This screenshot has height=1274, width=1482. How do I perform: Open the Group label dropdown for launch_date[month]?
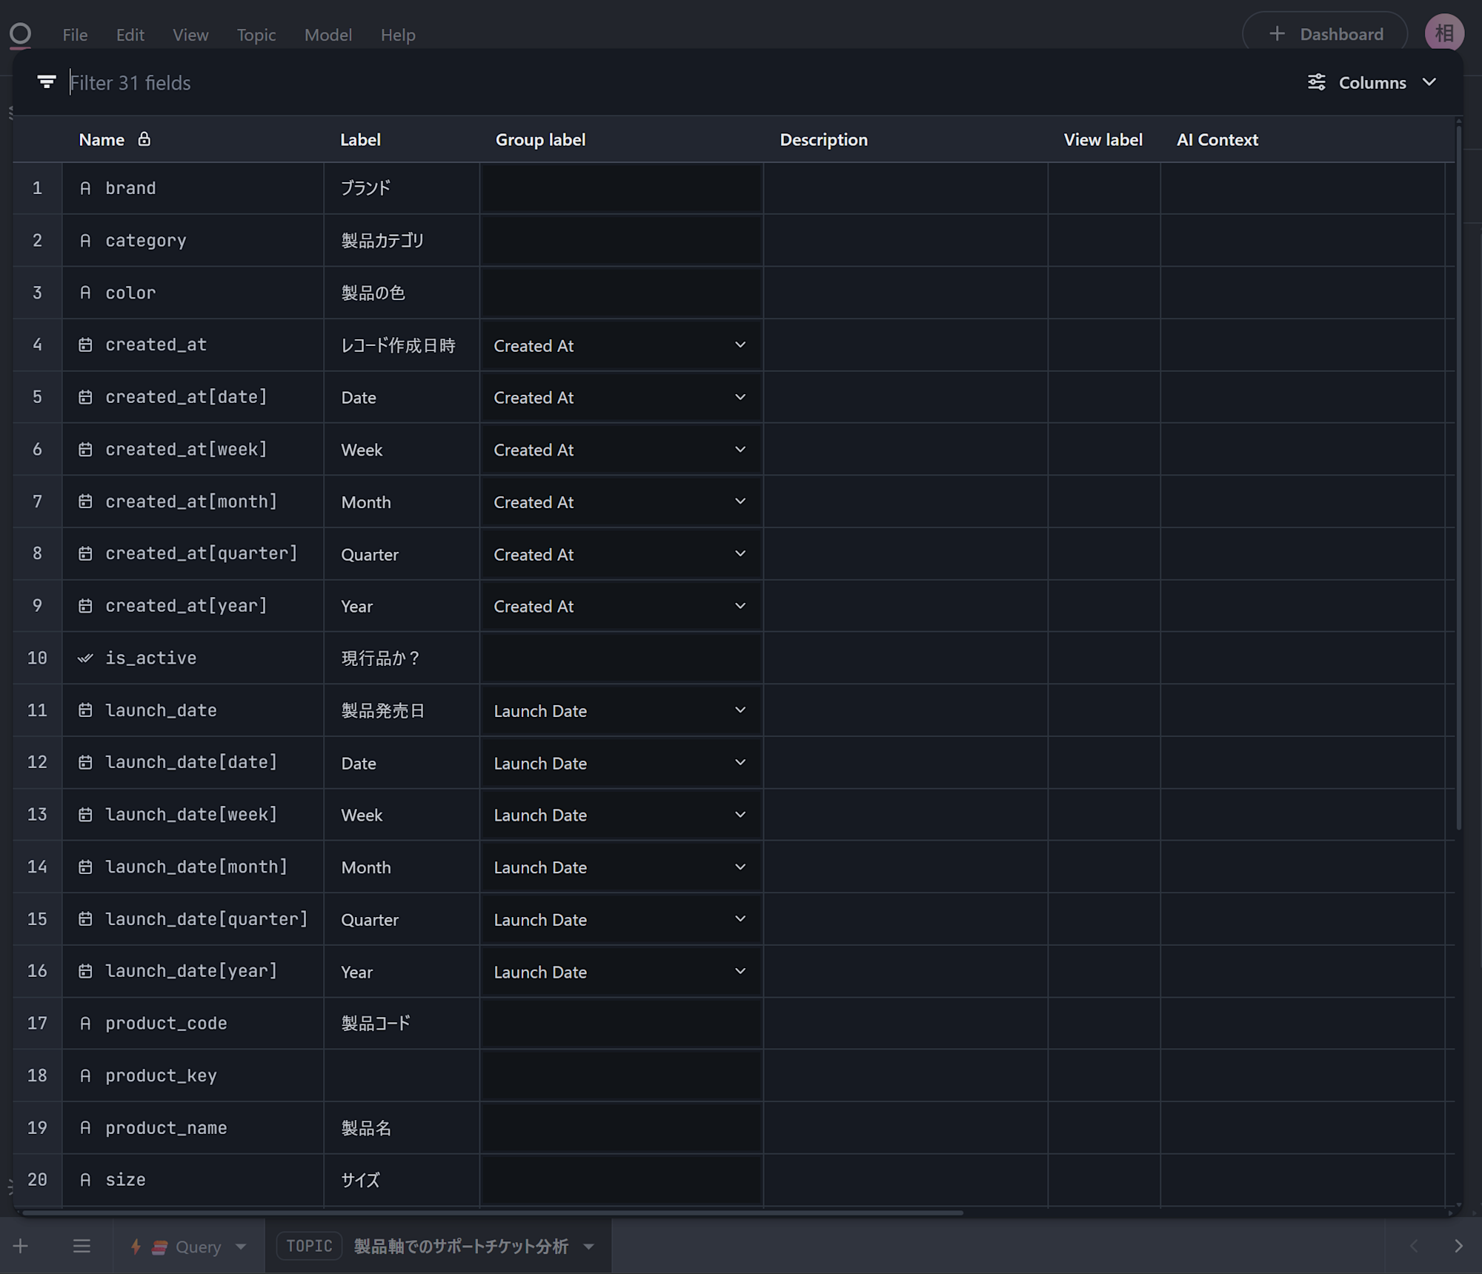pyautogui.click(x=740, y=867)
